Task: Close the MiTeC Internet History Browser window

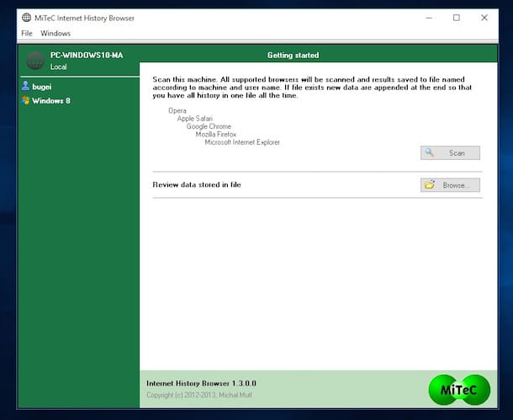Action: pos(484,18)
